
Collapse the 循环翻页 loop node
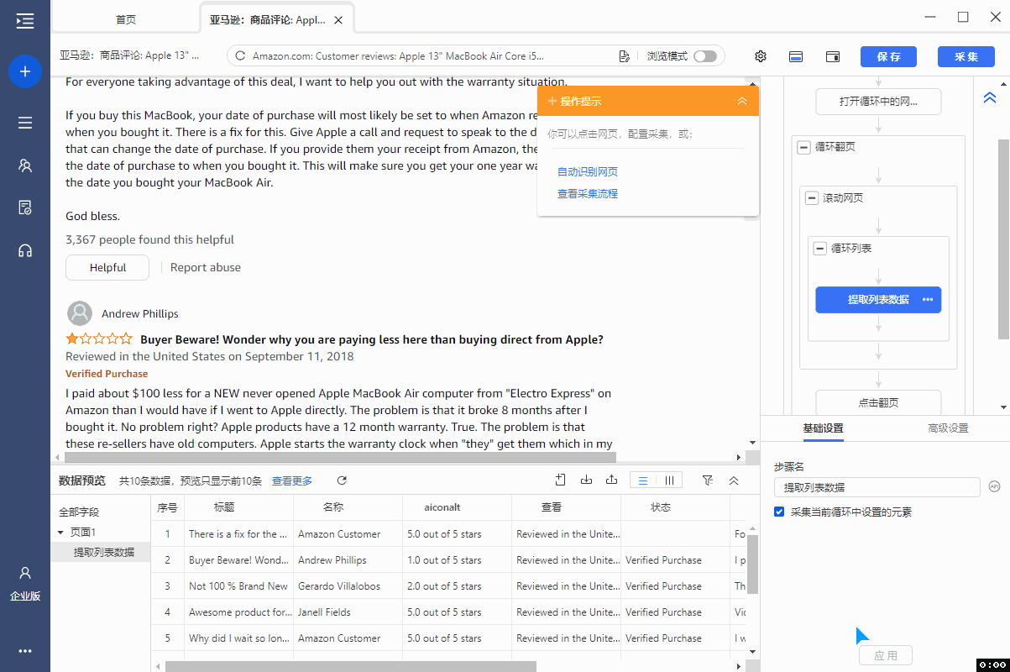point(803,147)
